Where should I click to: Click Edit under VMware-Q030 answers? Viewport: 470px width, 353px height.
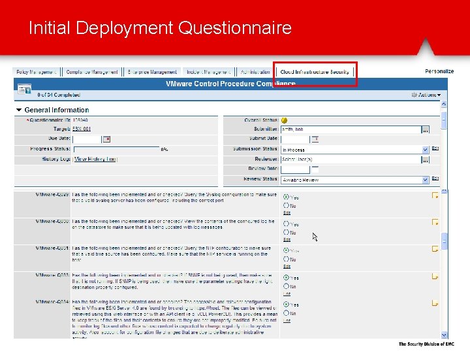[287, 239]
